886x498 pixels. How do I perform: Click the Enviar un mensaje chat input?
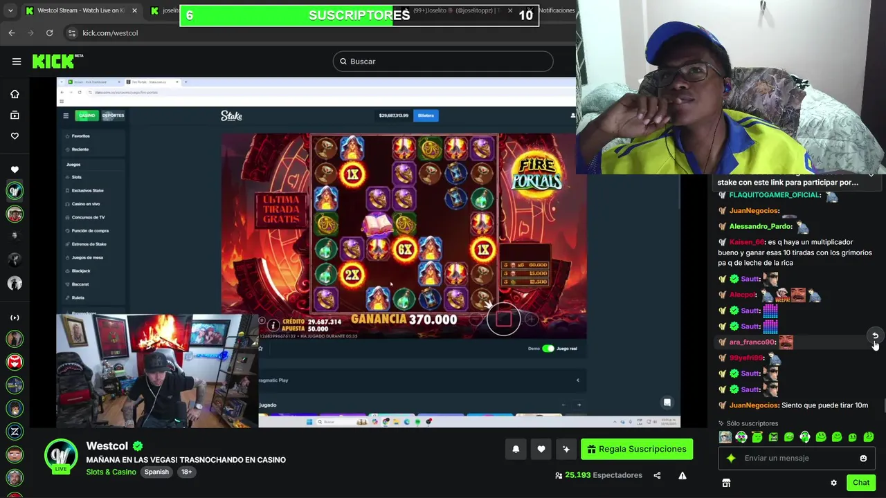tap(796, 458)
